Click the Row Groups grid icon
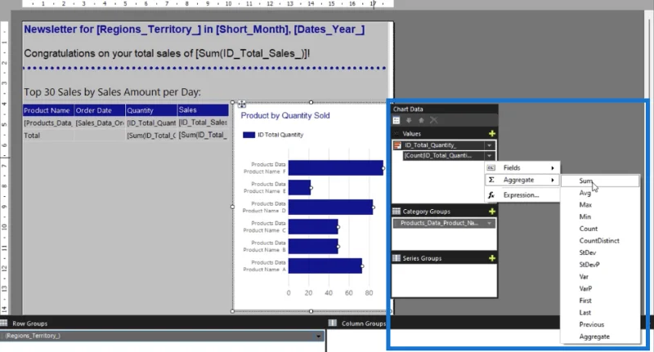 tap(4, 323)
